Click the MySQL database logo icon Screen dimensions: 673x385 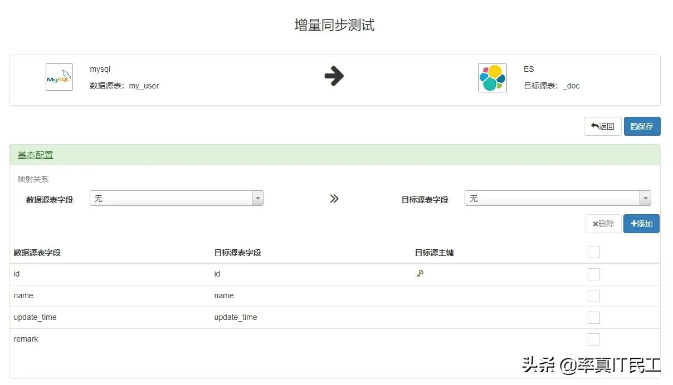(59, 77)
